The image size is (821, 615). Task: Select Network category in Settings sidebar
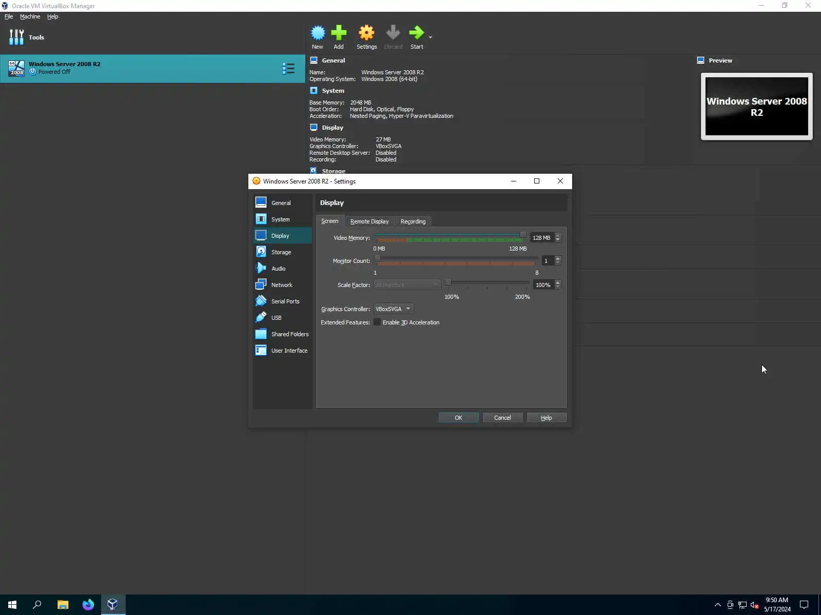coord(283,285)
